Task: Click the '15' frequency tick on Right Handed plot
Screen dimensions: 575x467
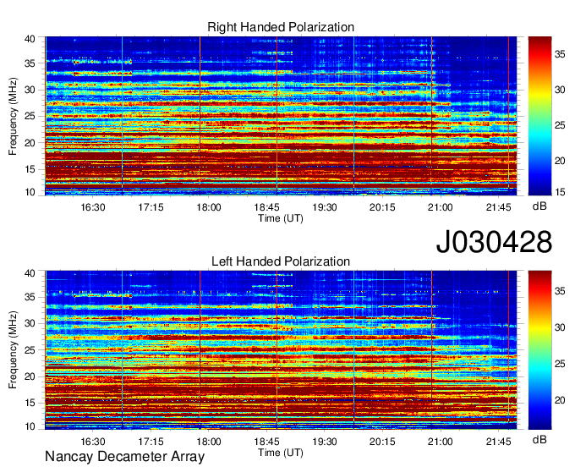Action: click(30, 169)
